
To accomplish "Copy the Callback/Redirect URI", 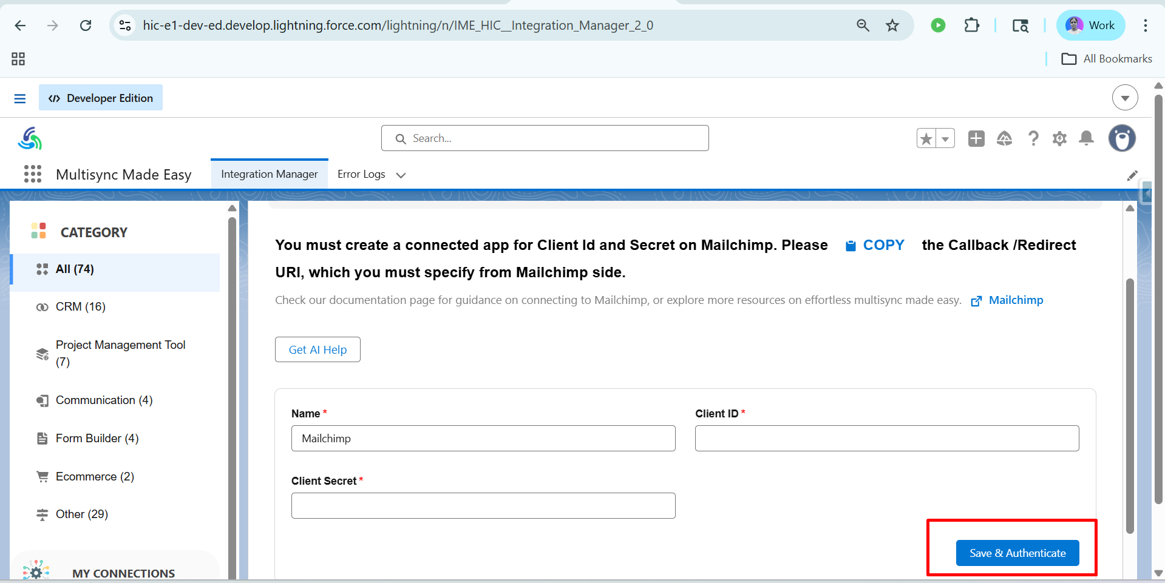I will point(875,245).
